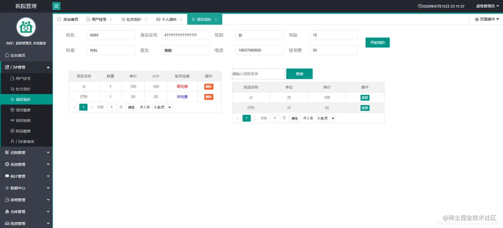
Task: Expand the 数据中心 sidebar menu
Action: [x=26, y=188]
